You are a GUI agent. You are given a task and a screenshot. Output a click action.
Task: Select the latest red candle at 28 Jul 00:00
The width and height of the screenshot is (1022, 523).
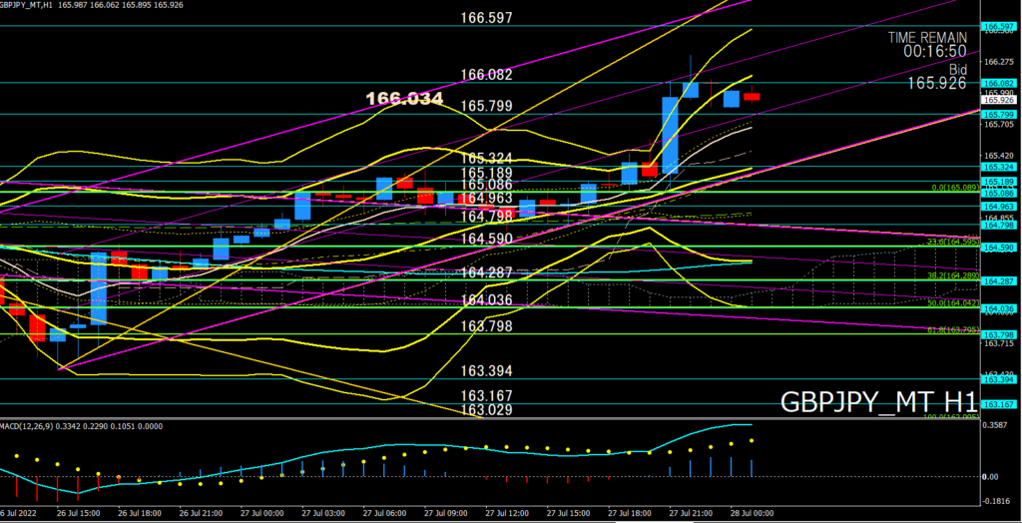tap(752, 97)
